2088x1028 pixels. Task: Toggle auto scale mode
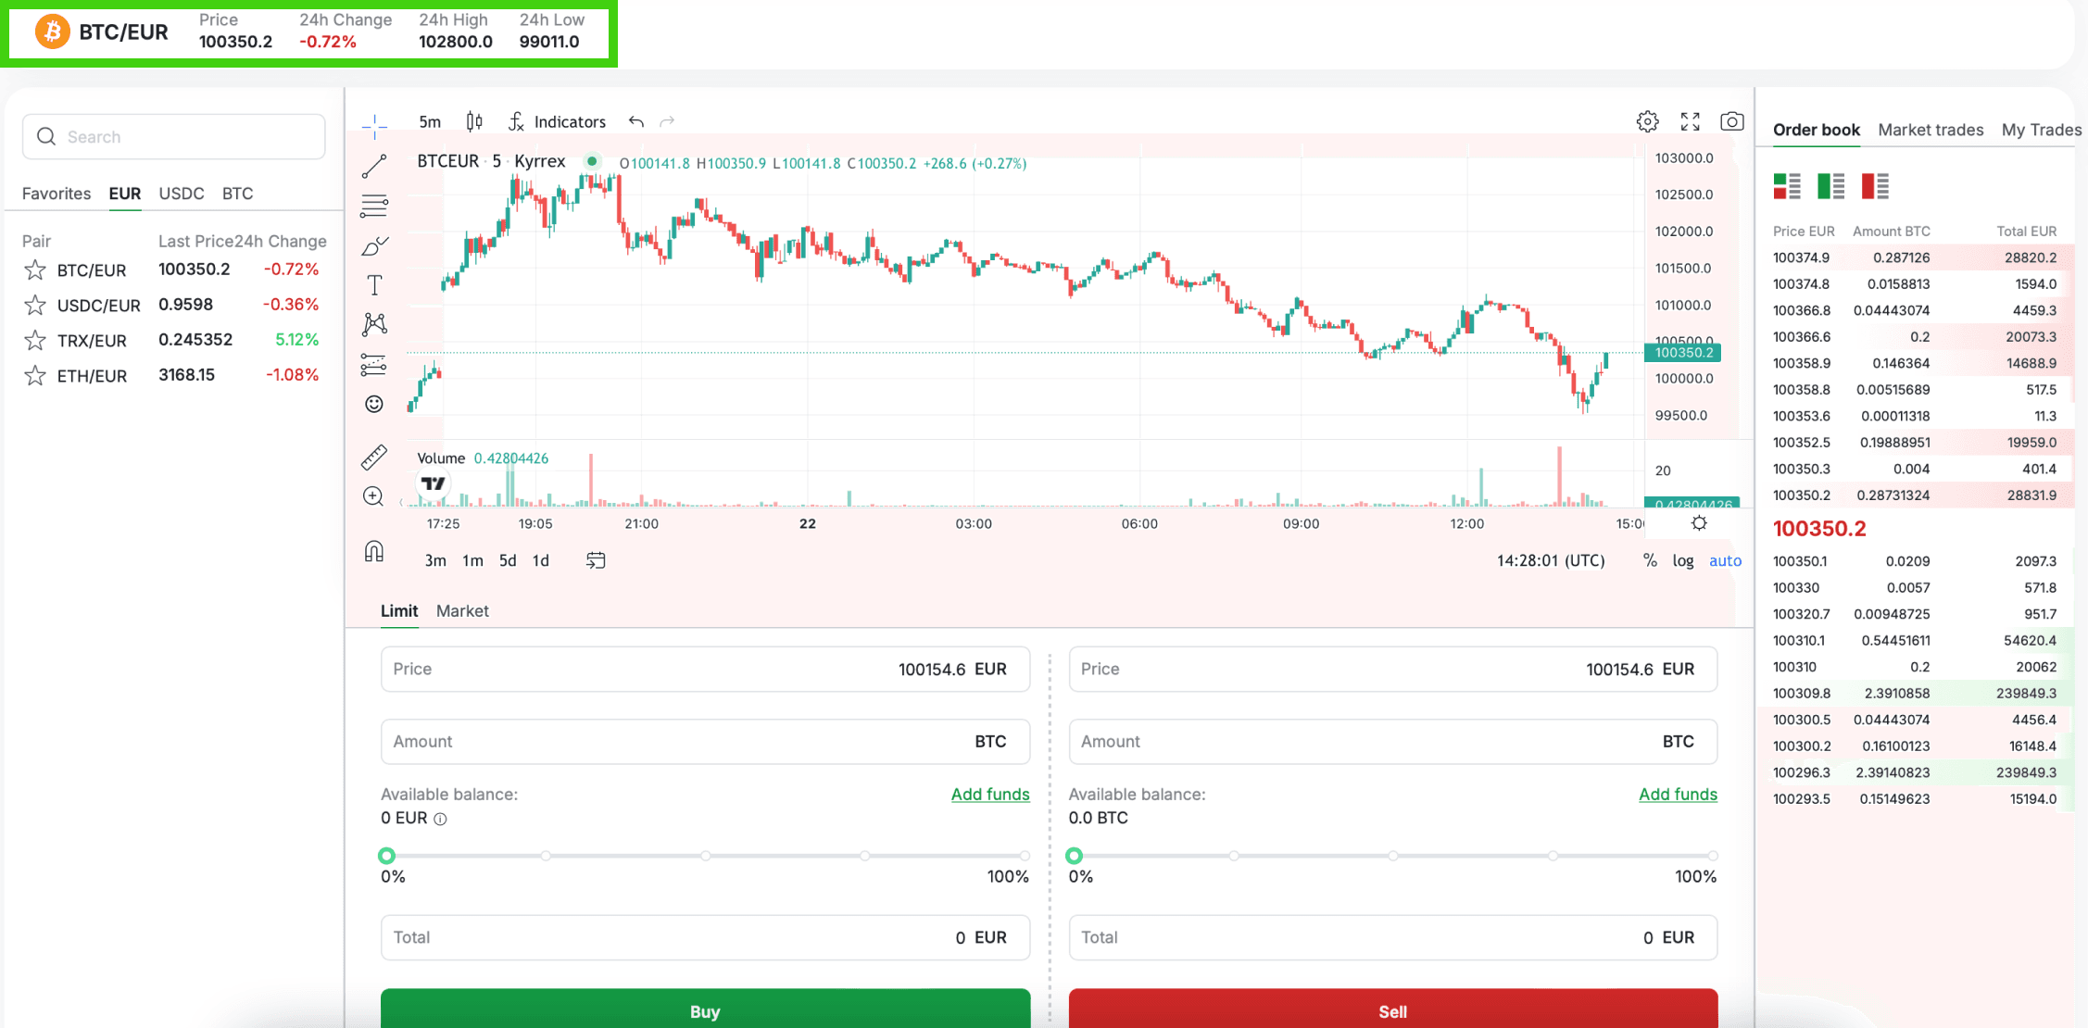1725,560
